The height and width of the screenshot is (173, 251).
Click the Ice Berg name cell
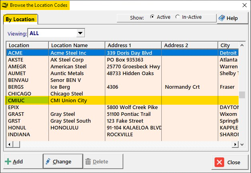coord(60,87)
